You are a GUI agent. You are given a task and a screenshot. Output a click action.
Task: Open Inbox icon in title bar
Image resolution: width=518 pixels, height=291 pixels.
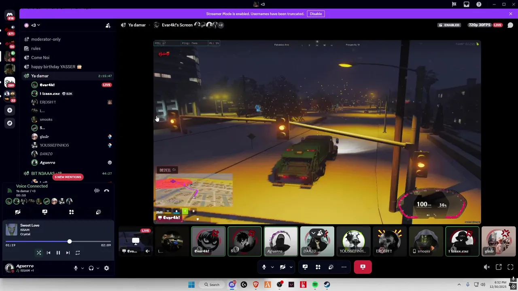pos(467,4)
